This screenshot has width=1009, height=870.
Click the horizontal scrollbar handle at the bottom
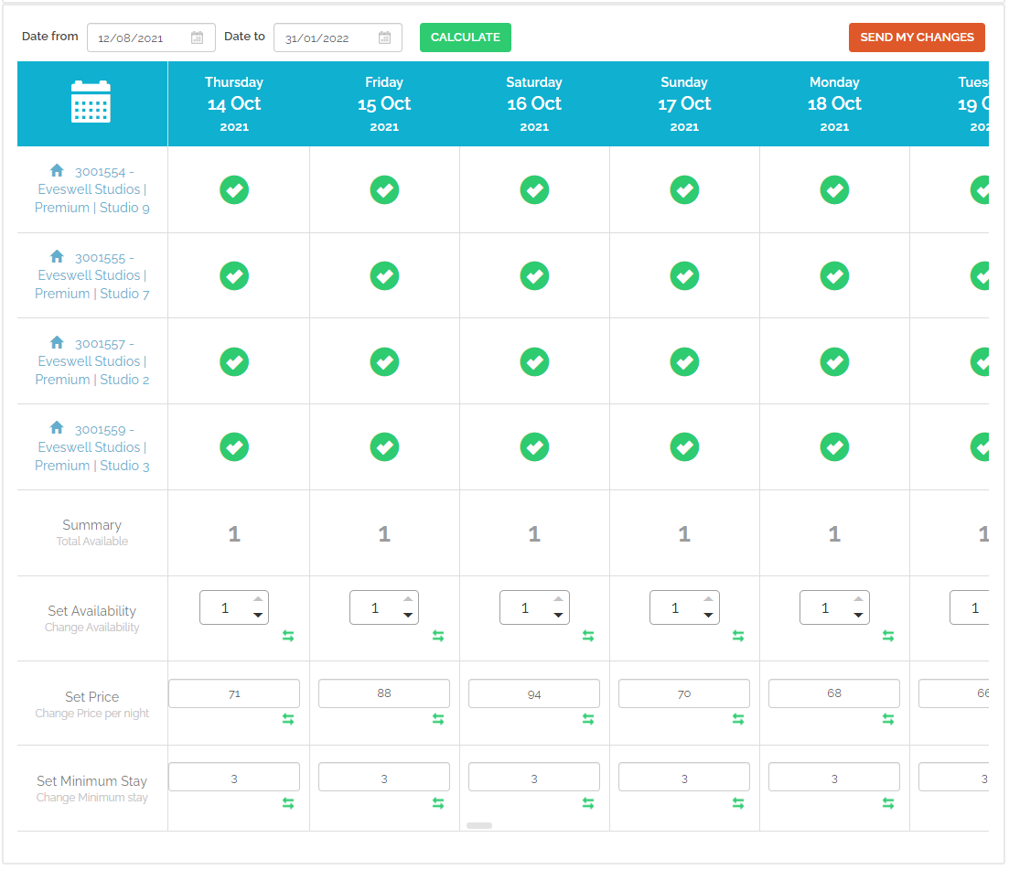[x=479, y=825]
